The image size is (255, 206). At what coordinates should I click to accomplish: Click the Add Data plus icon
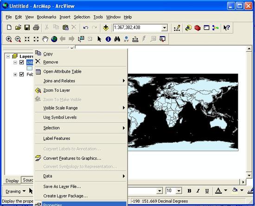pyautogui.click(x=106, y=28)
